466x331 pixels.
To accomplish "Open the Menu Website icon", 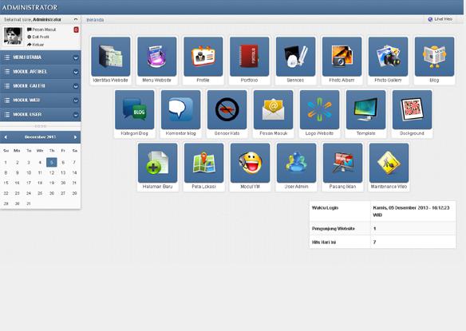I will [x=157, y=57].
